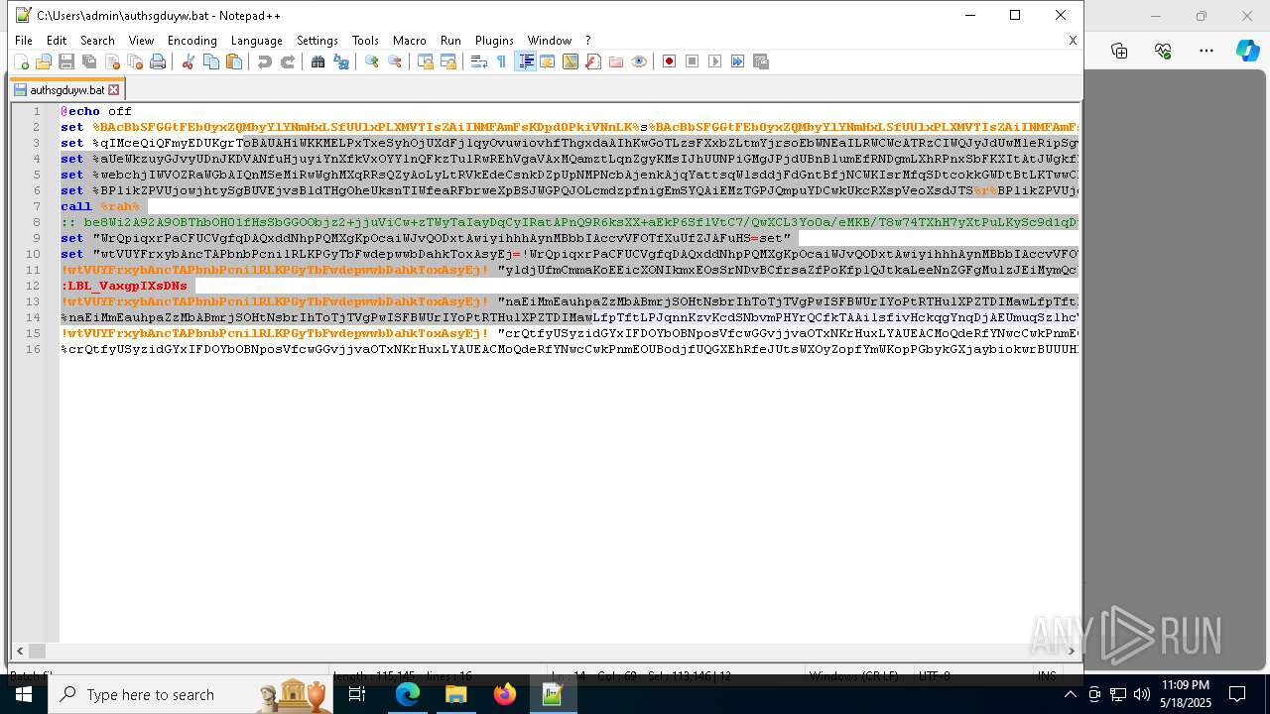Open the Search menu
Viewport: 1270px width, 714px height.
tap(97, 41)
